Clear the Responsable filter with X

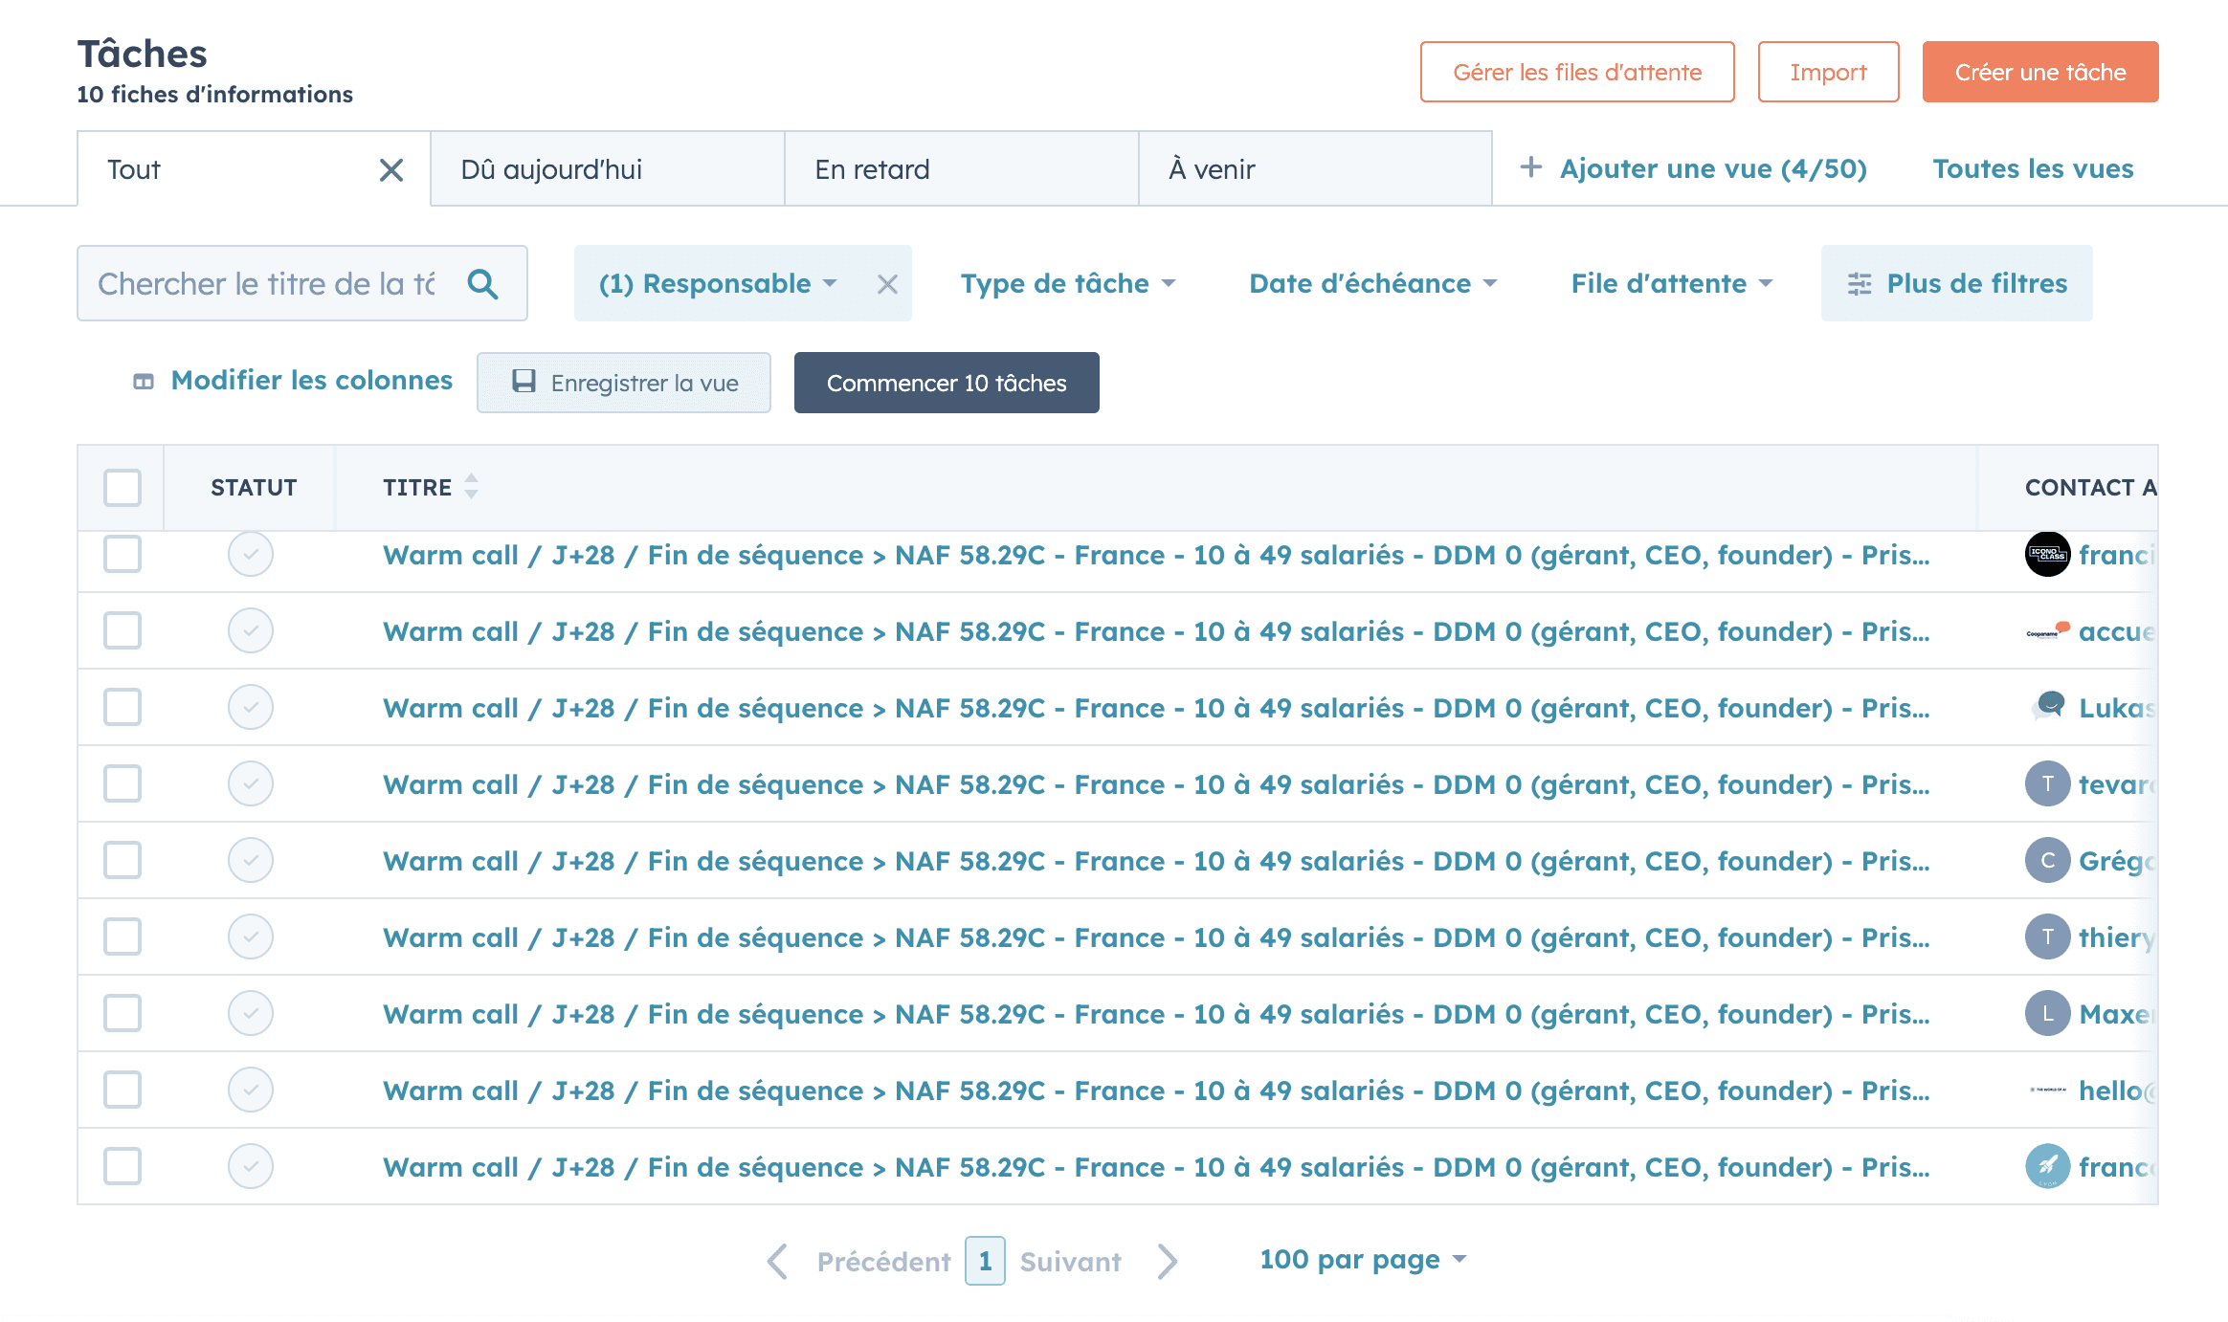pos(887,284)
